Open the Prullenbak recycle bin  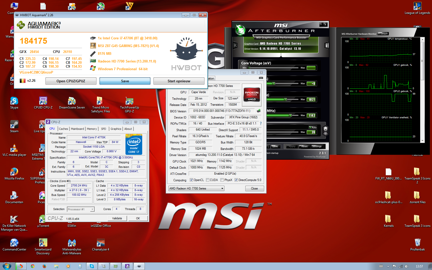point(418,245)
